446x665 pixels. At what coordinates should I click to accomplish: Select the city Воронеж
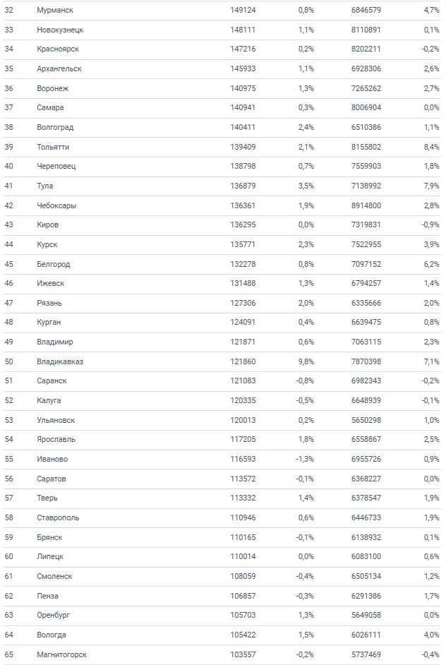53,89
